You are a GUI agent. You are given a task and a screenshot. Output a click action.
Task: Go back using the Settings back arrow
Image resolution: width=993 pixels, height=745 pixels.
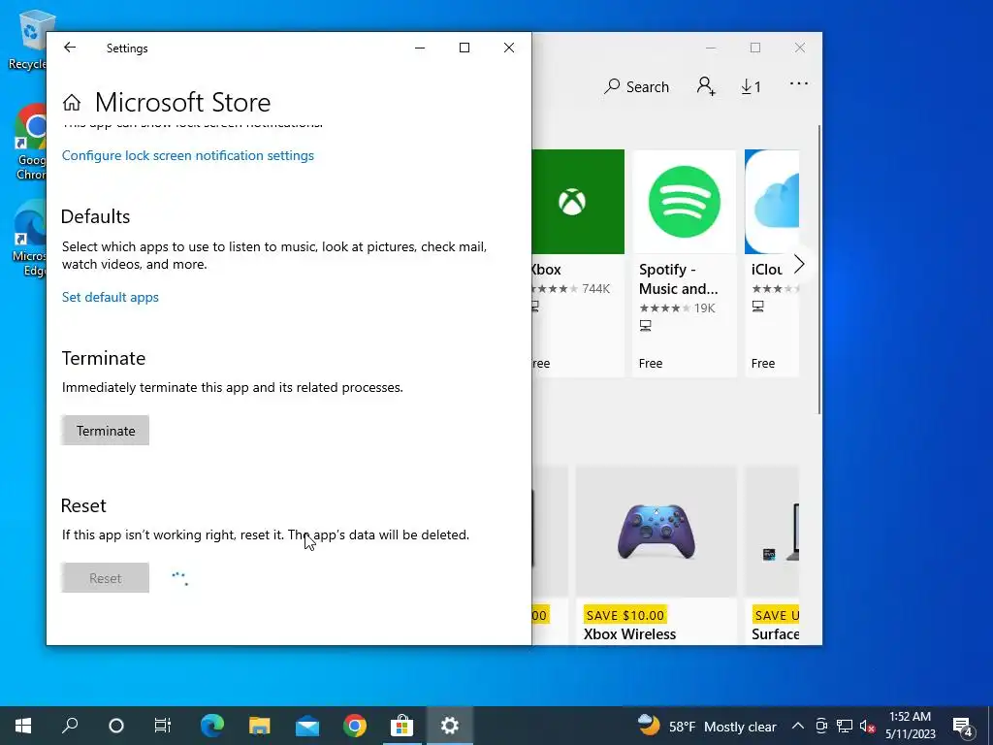(x=70, y=48)
